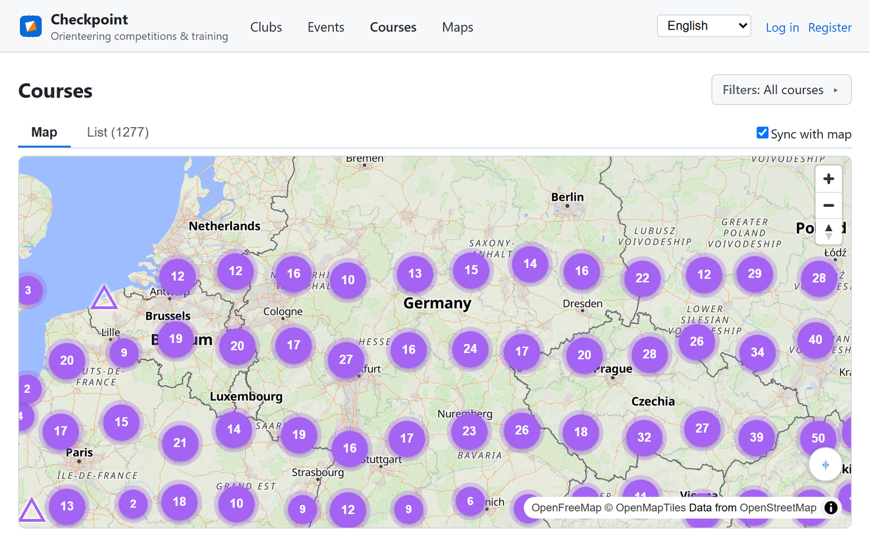Open the cluster marker showing 3 courses
The width and height of the screenshot is (870, 543).
pyautogui.click(x=28, y=290)
